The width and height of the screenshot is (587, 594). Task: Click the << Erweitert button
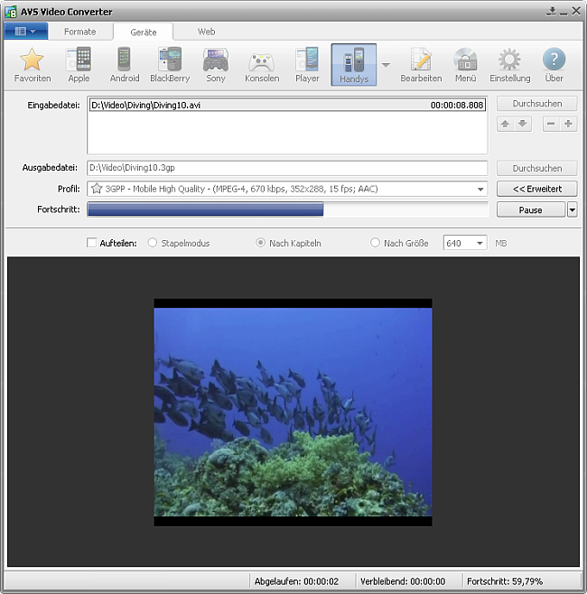coord(536,189)
